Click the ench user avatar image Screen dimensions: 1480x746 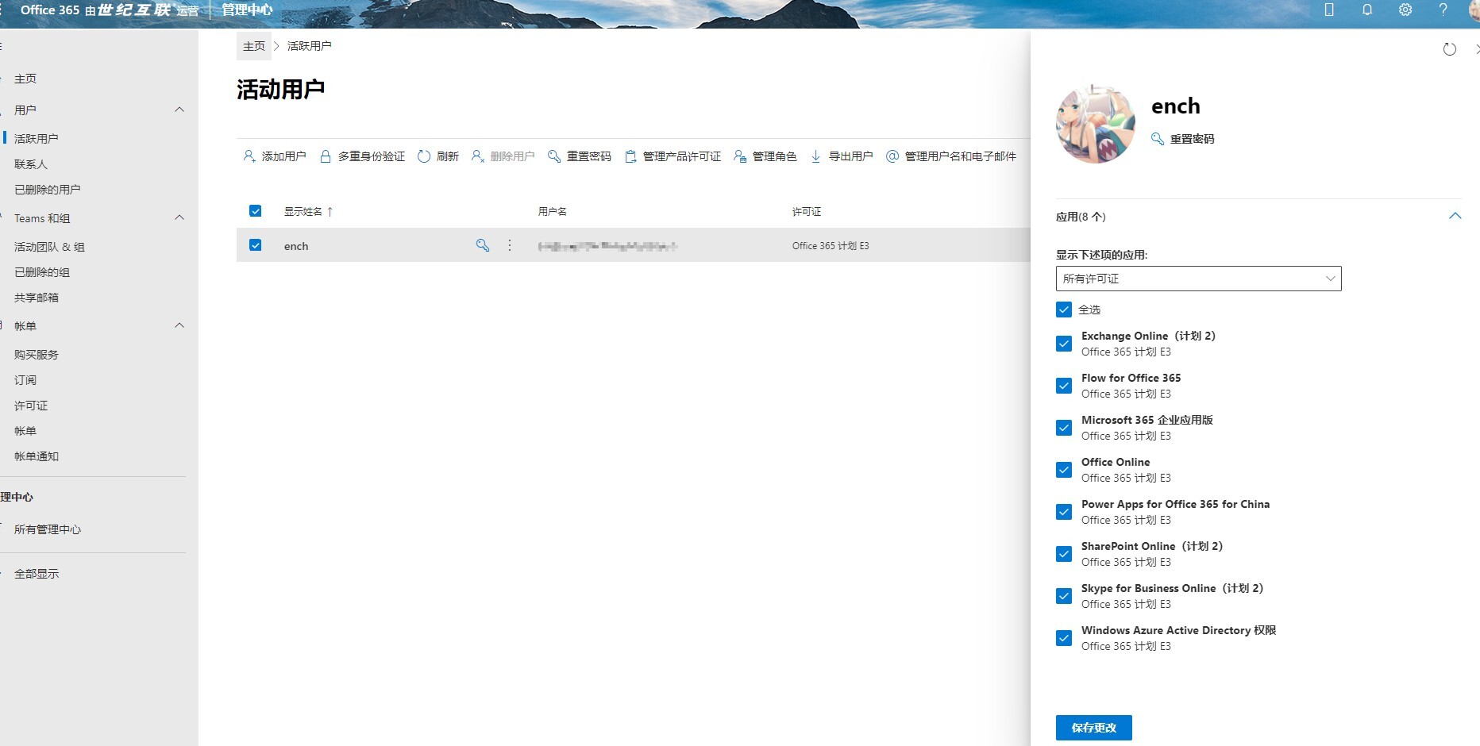tap(1096, 124)
